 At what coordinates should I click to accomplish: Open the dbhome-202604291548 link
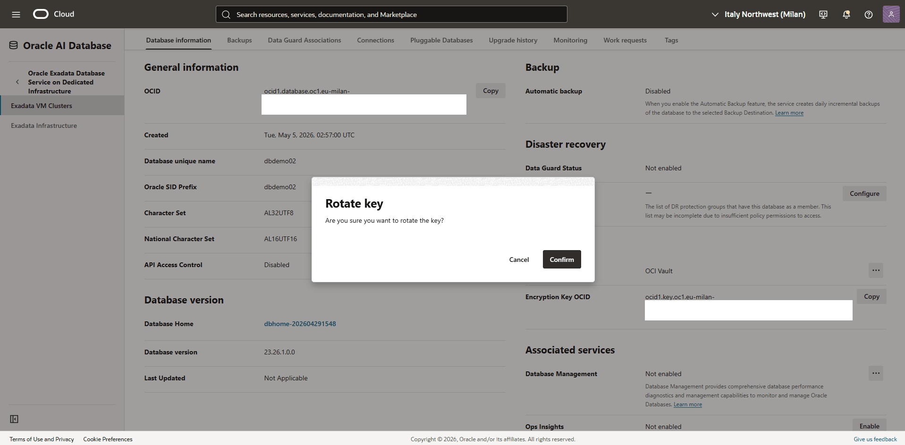300,324
